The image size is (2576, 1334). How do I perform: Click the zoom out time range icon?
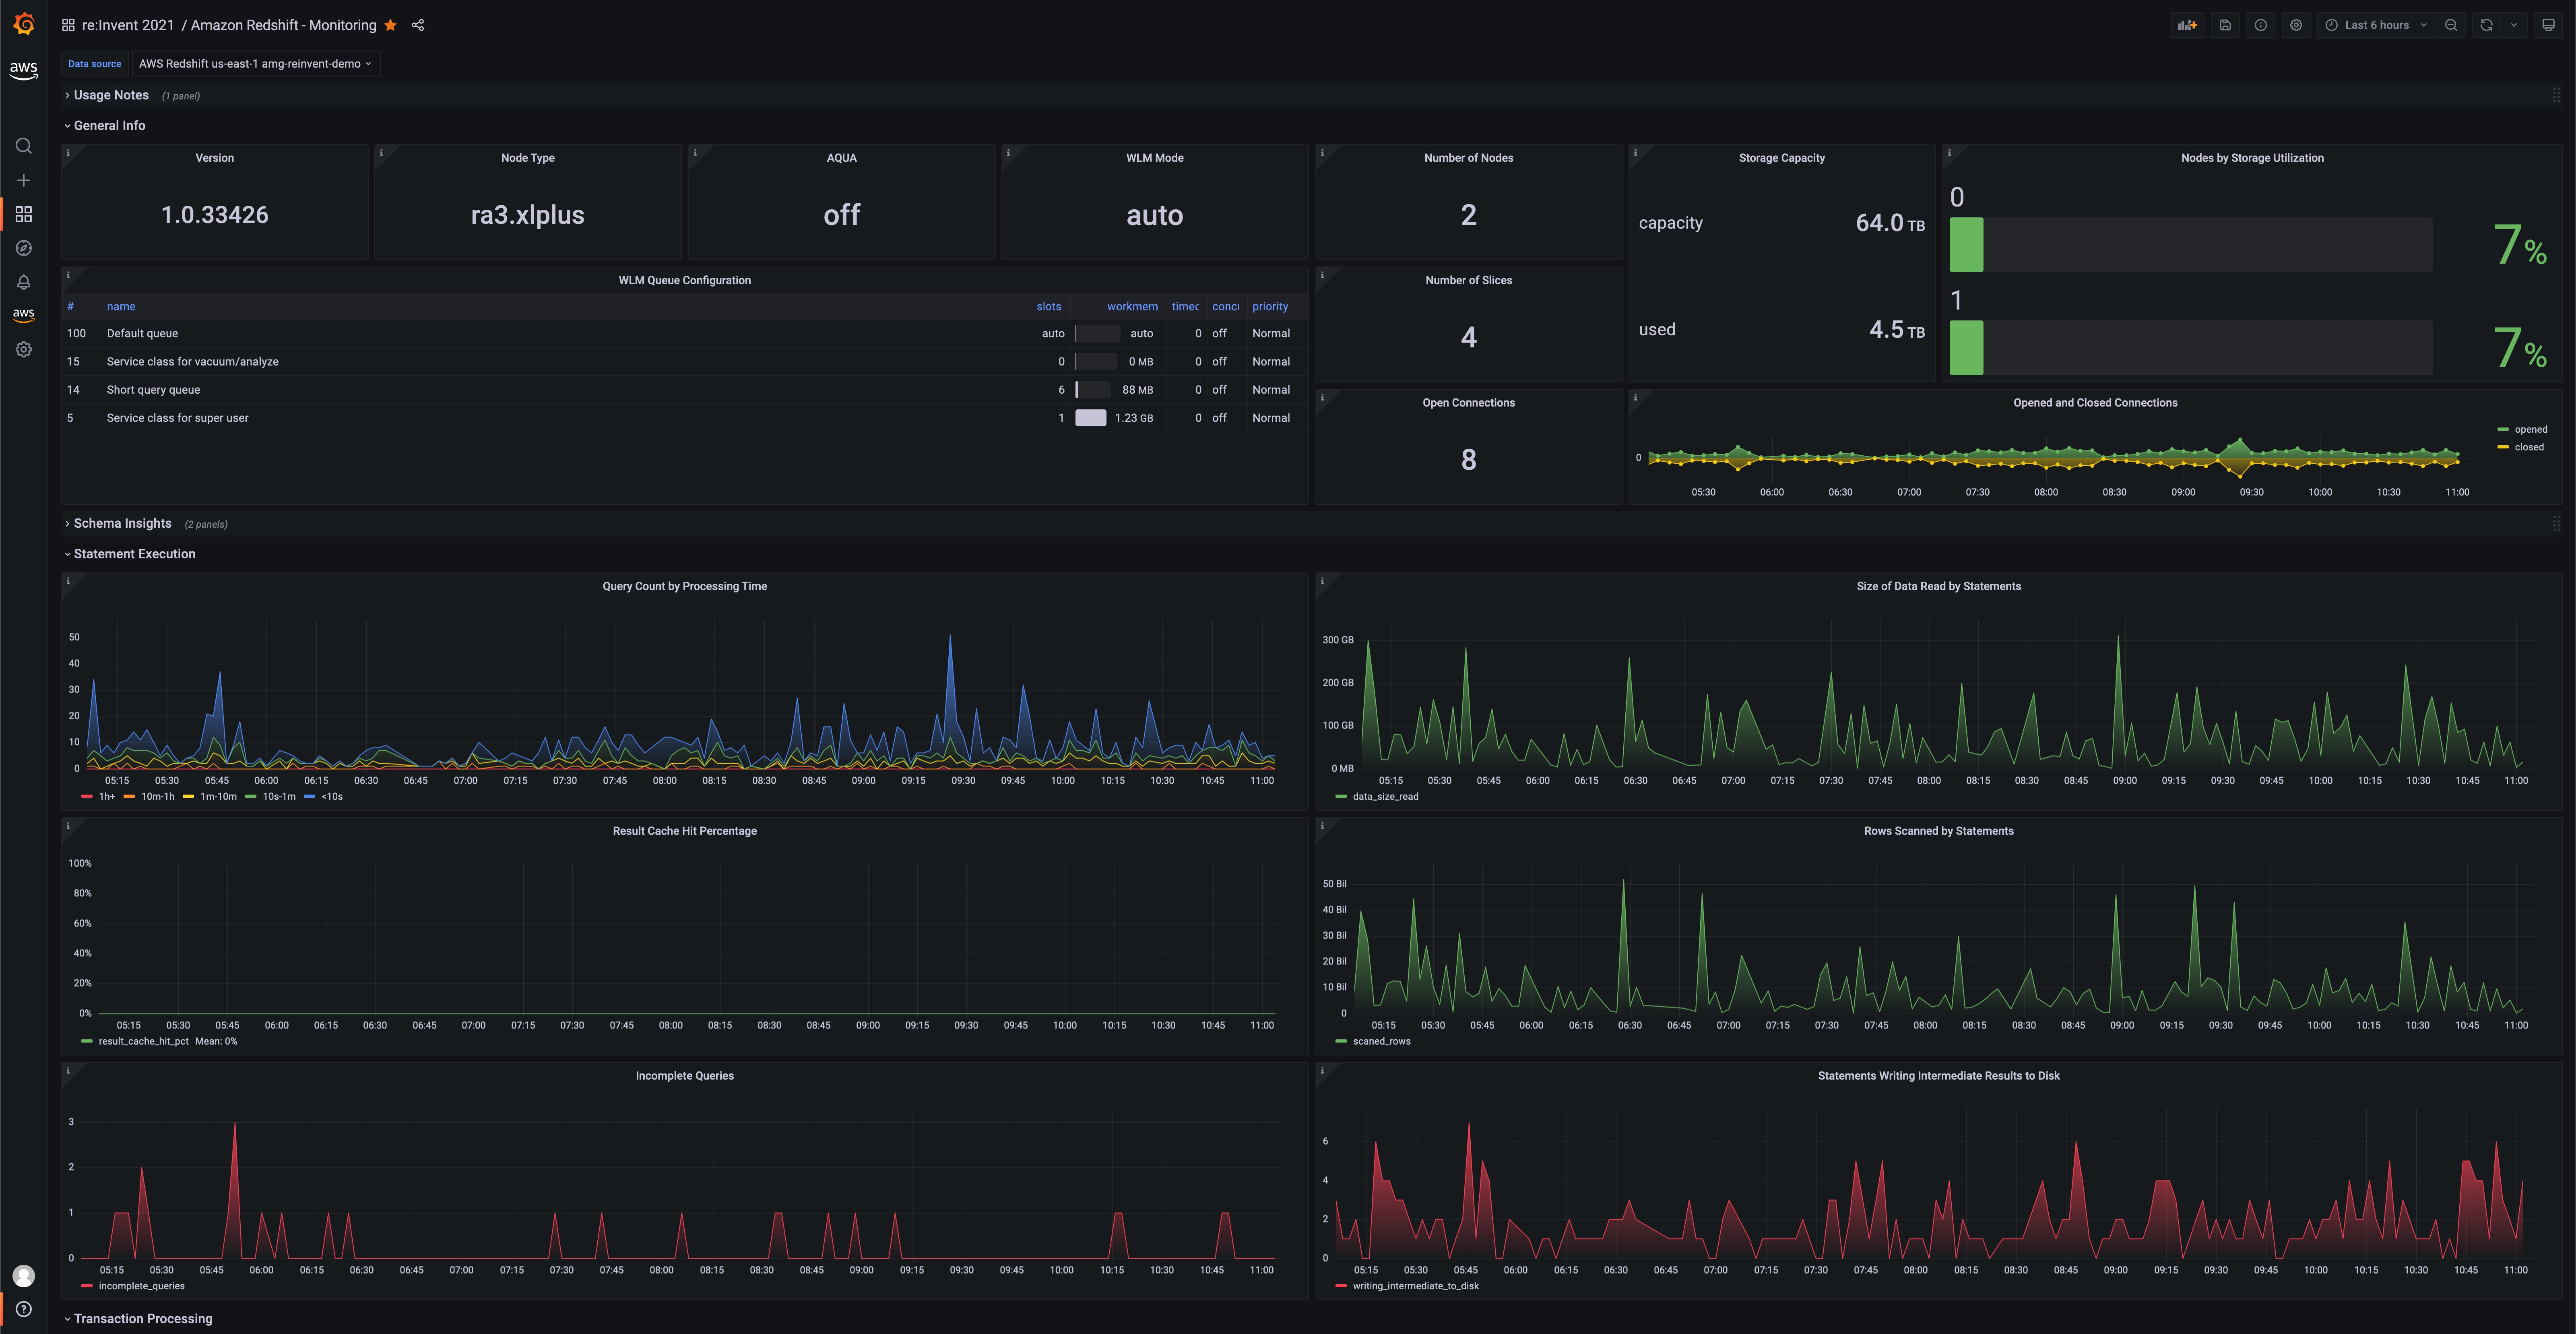2451,25
